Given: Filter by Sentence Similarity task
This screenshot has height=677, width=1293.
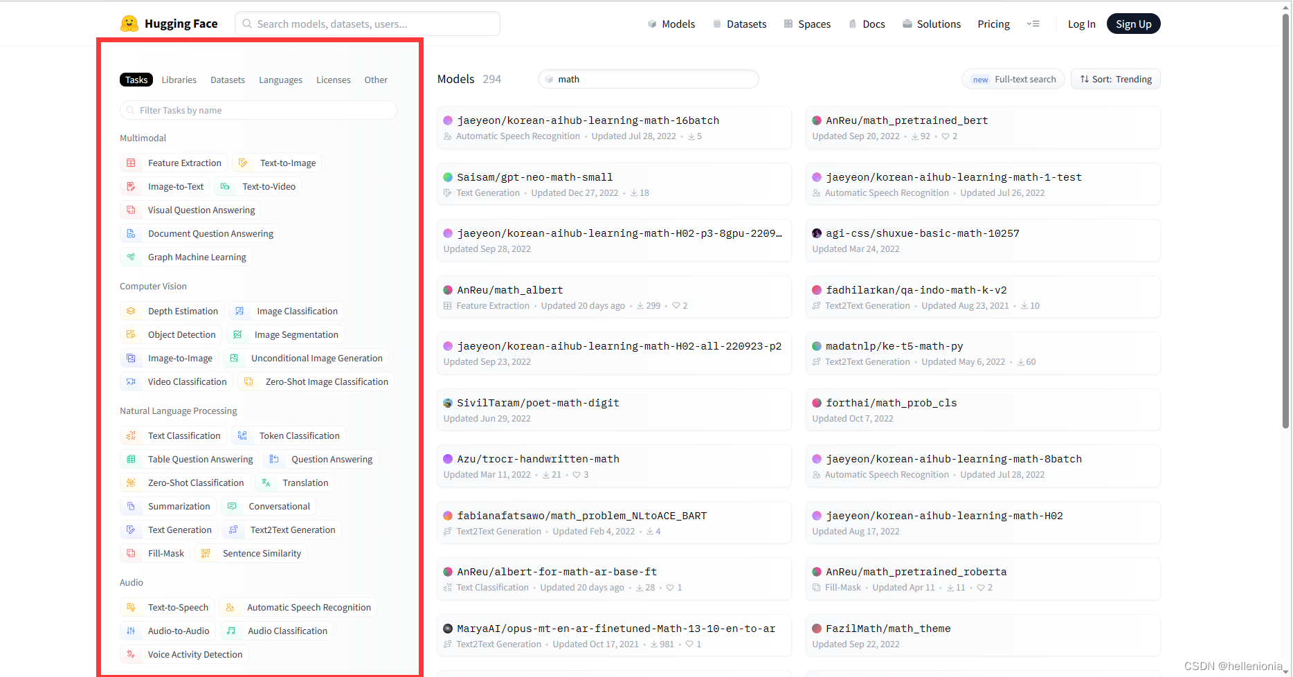Looking at the screenshot, I should pyautogui.click(x=251, y=554).
